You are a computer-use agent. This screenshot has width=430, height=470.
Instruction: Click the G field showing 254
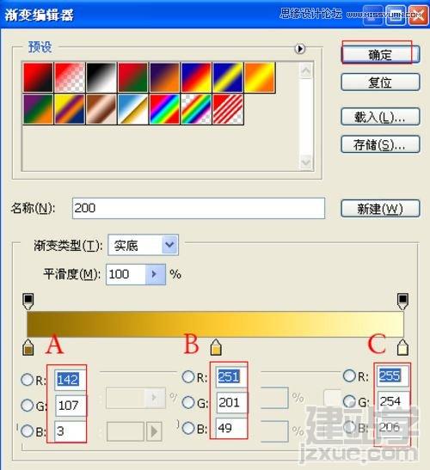[392, 401]
